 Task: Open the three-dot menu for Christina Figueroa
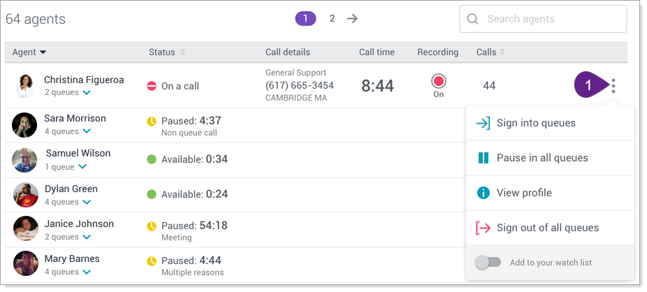[x=613, y=86]
